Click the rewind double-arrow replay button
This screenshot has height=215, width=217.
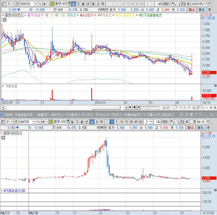130,107
